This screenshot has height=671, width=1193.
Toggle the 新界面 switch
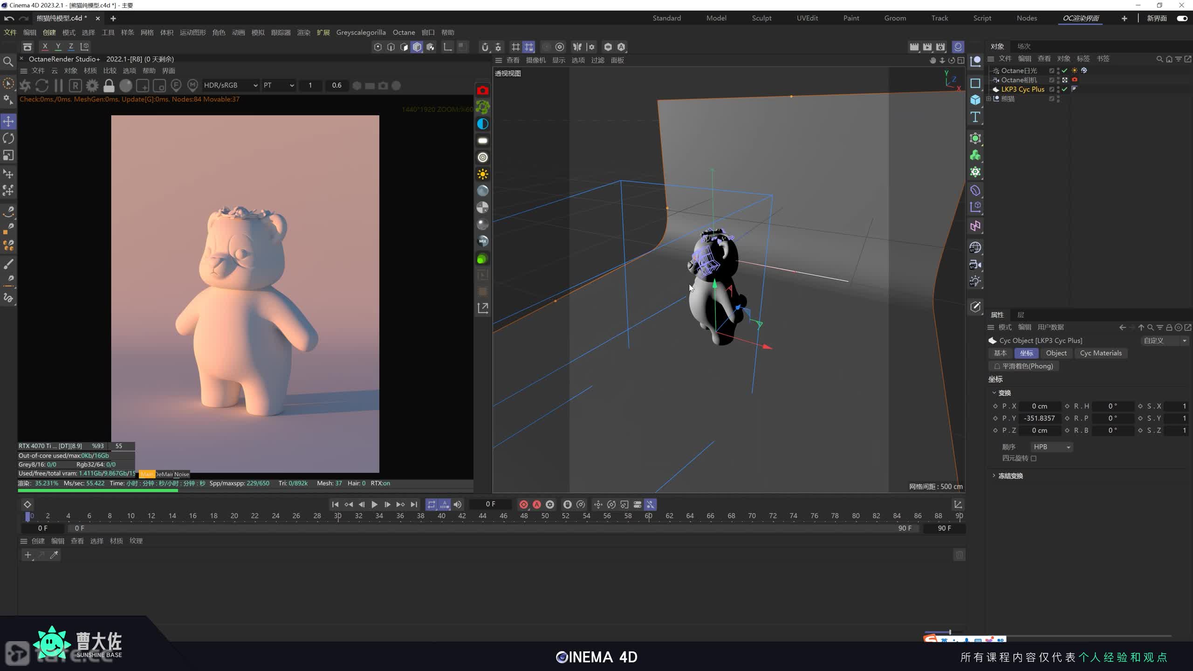pos(1181,18)
